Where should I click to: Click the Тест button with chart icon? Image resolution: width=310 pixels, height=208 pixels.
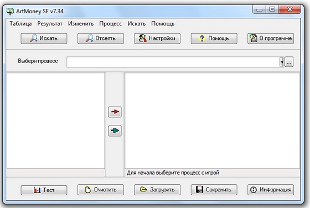pyautogui.click(x=44, y=190)
